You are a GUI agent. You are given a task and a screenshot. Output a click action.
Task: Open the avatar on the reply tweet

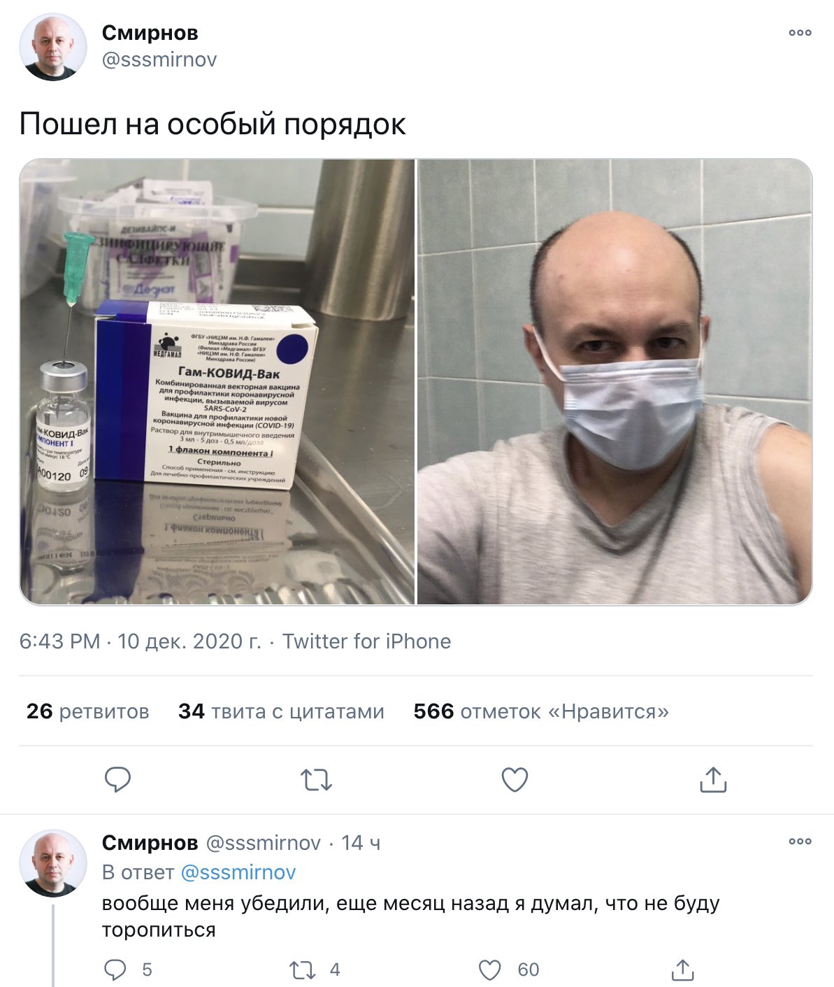53,864
